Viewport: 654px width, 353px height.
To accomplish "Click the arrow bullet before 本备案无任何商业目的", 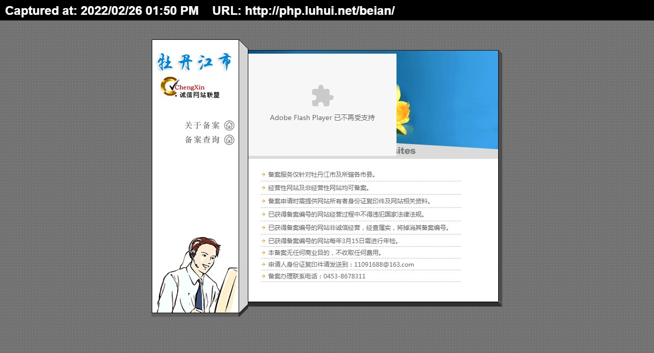I will [x=263, y=252].
